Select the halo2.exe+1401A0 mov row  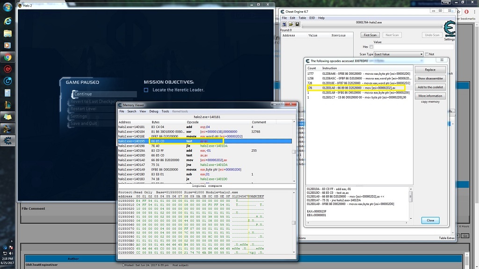tap(205, 160)
